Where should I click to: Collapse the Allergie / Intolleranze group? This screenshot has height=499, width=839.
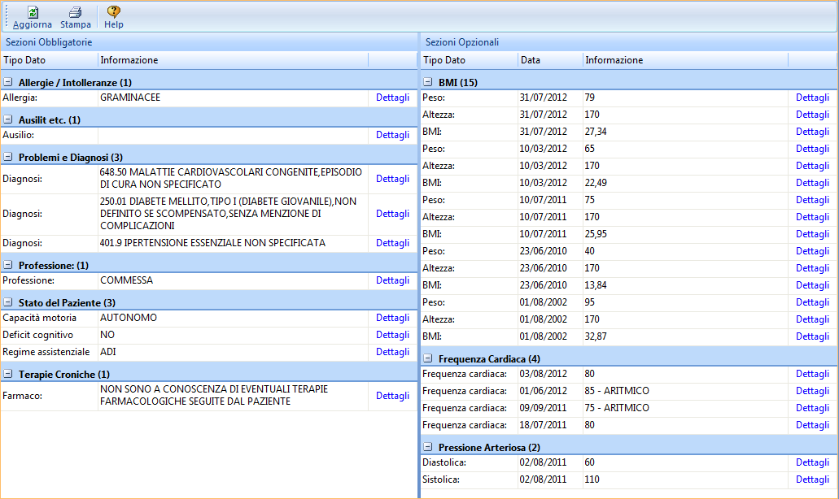(x=8, y=82)
